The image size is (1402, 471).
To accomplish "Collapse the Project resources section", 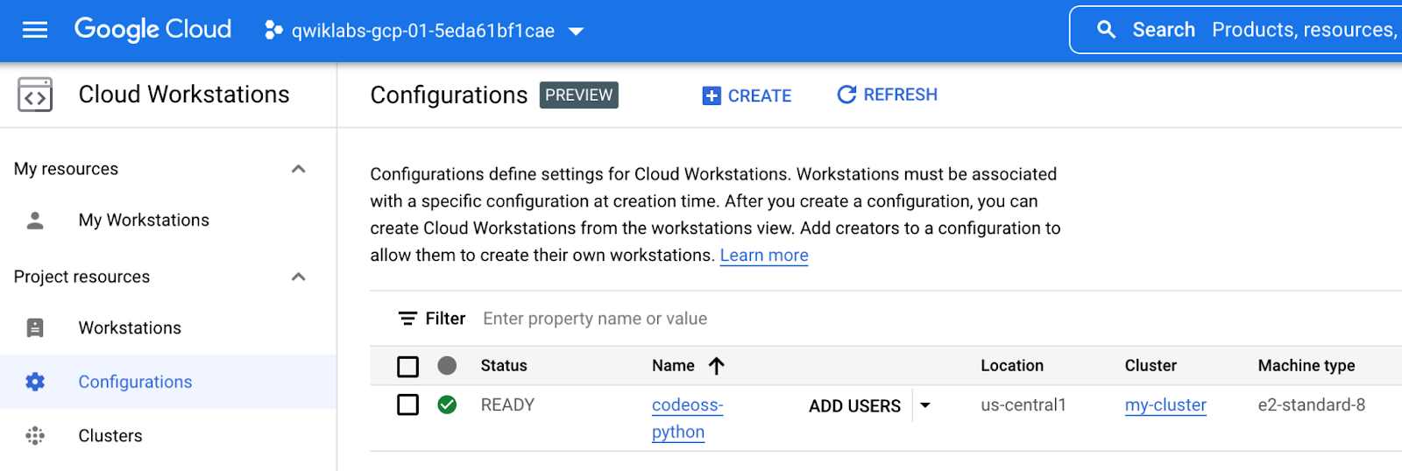I will tap(298, 277).
